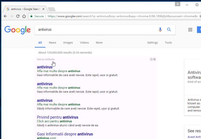201x139 pixels.
Task: Start voice search with the microphone icon
Action: [x=160, y=30]
